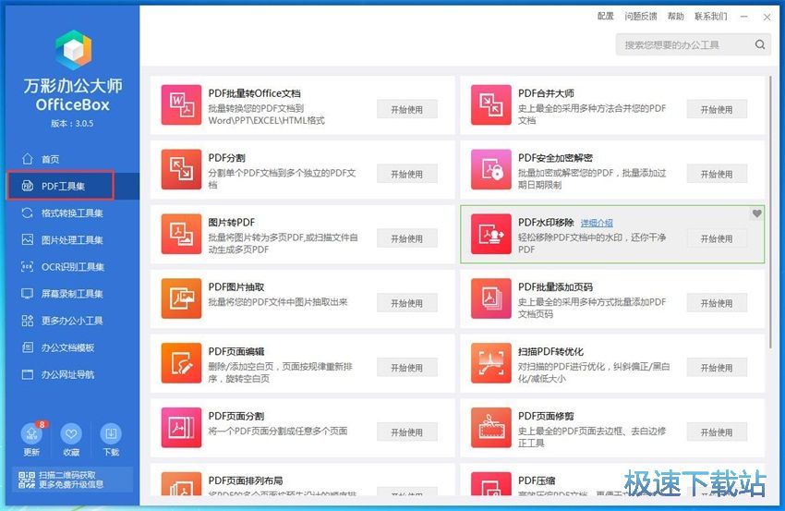The height and width of the screenshot is (511, 785).
Task: Click the tool list vertical scrollbar
Action: tap(770, 211)
